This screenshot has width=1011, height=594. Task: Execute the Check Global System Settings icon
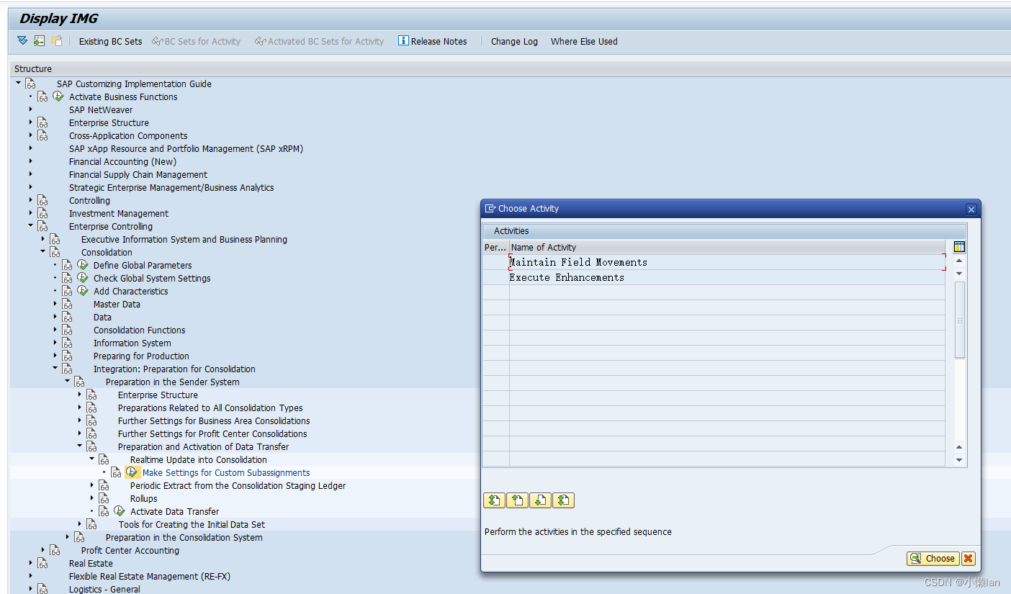82,278
